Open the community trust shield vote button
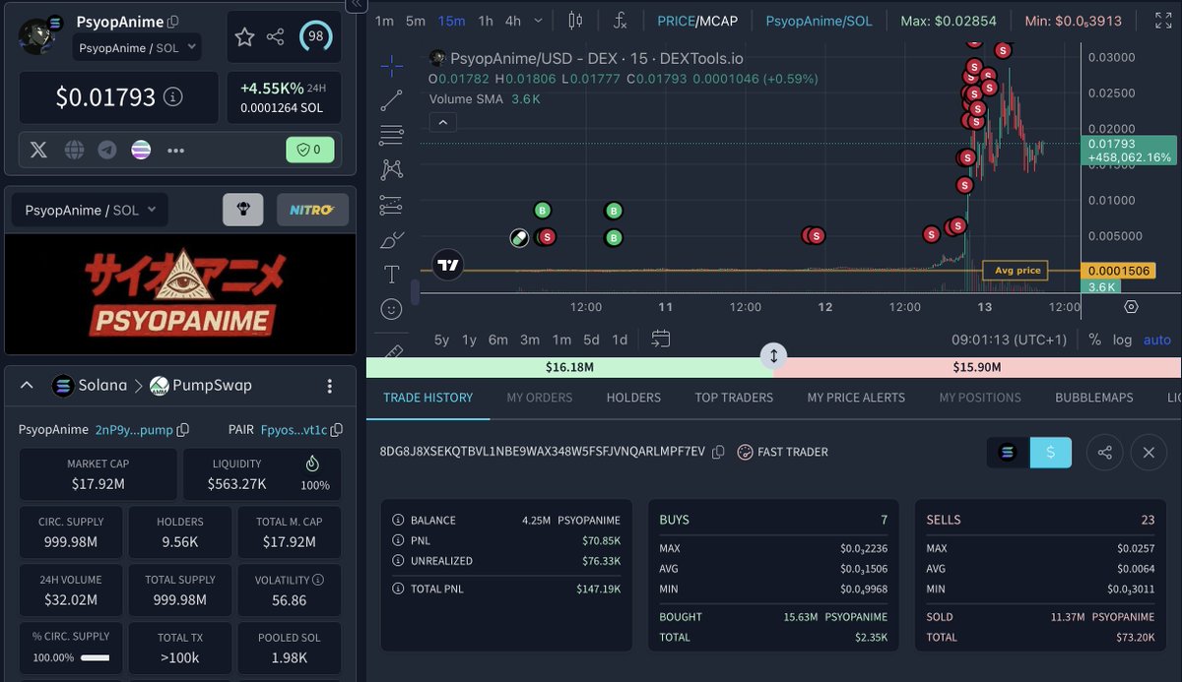The height and width of the screenshot is (682, 1182). [x=309, y=150]
